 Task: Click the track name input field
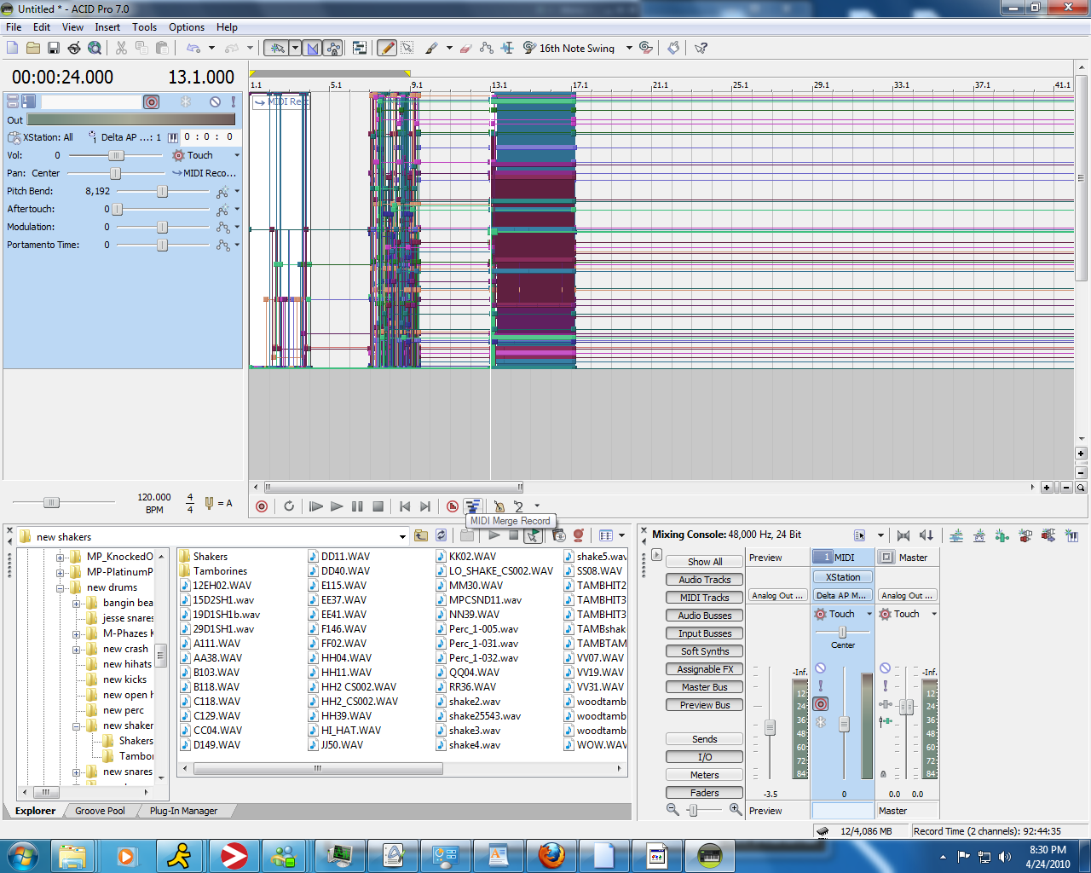(90, 101)
